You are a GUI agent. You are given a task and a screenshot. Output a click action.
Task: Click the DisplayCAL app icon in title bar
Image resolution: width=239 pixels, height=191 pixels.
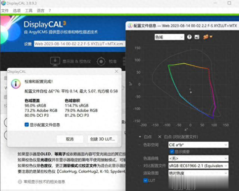point(3,3)
